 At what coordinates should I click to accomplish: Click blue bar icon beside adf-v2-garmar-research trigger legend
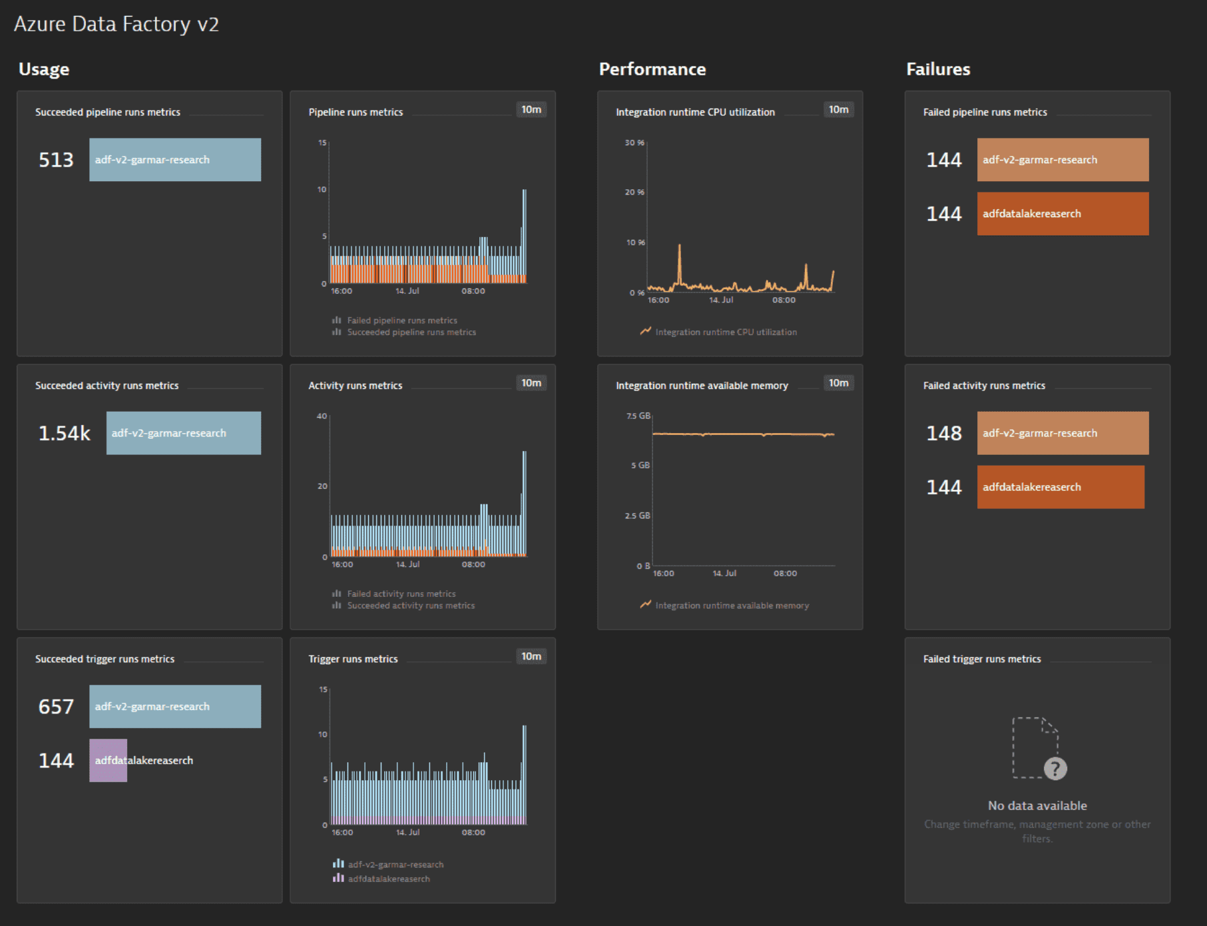tap(338, 863)
